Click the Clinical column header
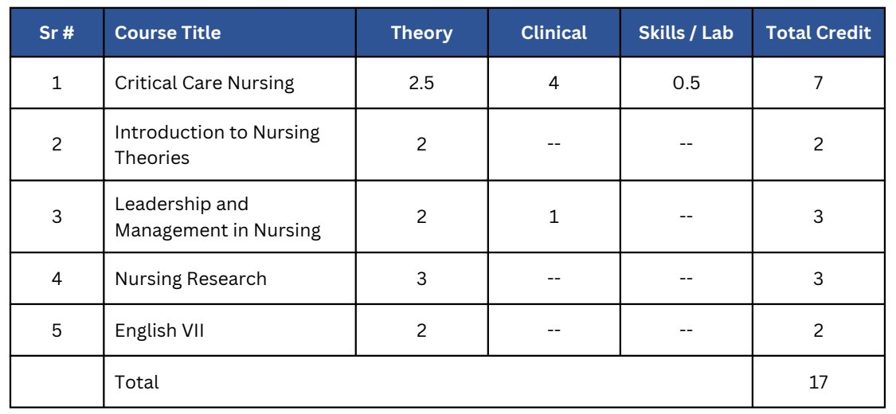 [554, 33]
